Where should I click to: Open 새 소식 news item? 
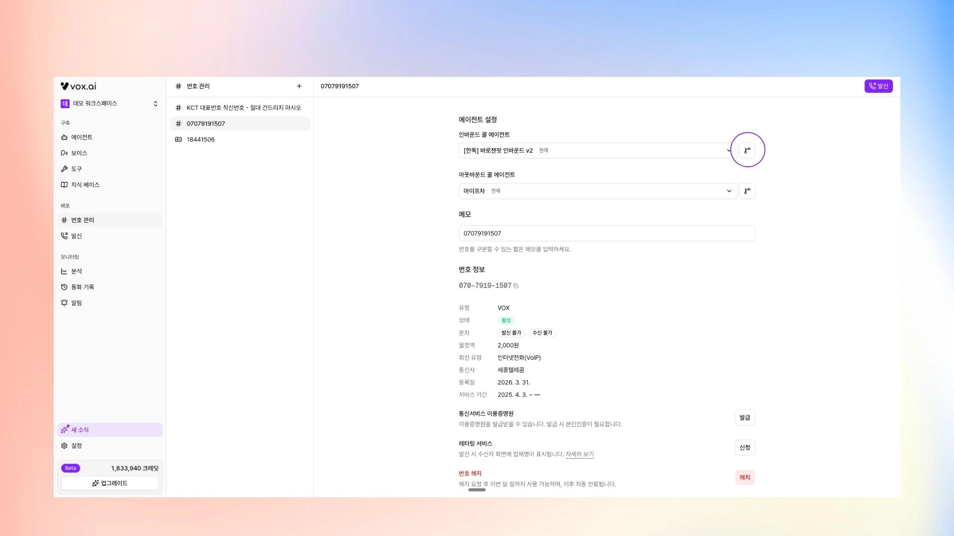coord(109,430)
